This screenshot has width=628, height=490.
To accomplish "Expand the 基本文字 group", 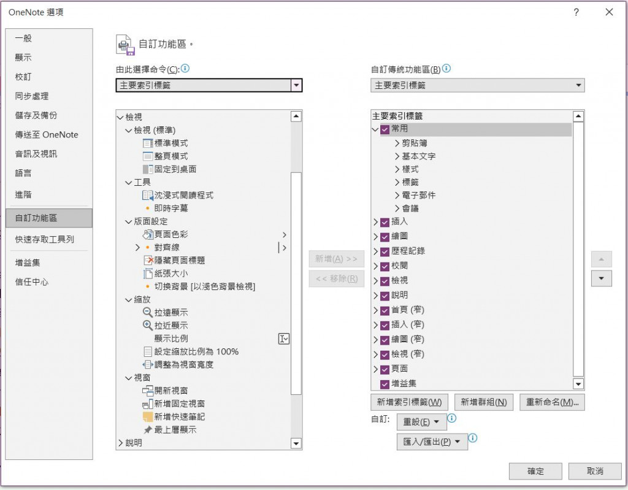I will click(397, 156).
